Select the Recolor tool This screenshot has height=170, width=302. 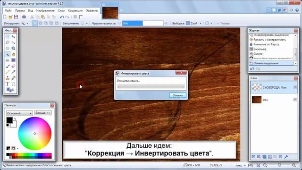(13, 78)
